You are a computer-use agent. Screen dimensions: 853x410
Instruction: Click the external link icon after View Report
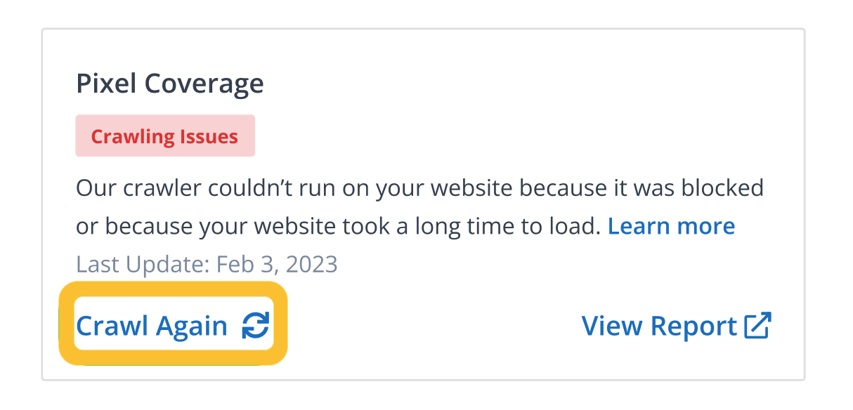[758, 326]
